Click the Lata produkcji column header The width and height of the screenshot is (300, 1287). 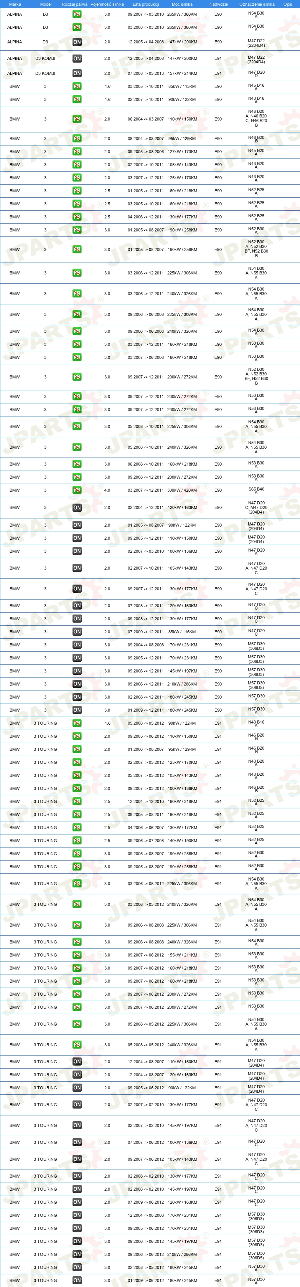[x=146, y=4]
